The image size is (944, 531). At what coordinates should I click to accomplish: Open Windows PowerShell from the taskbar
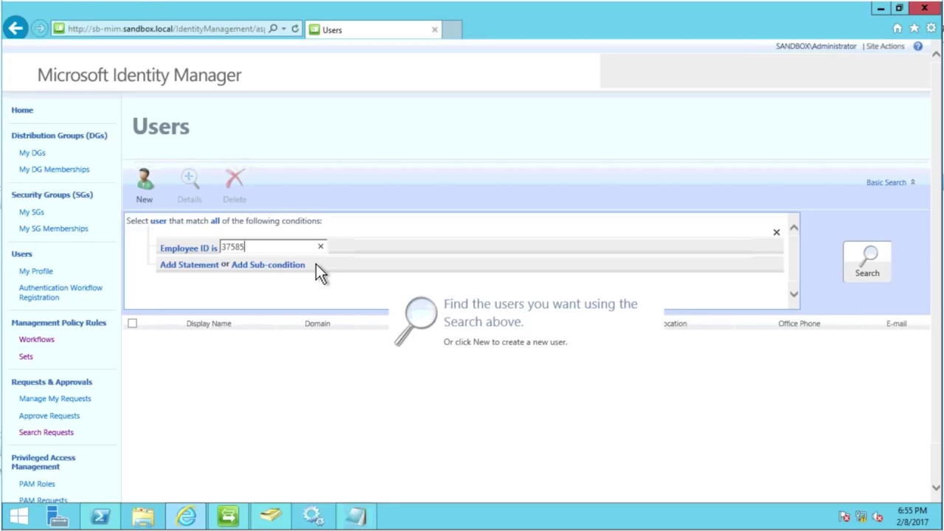pos(100,516)
